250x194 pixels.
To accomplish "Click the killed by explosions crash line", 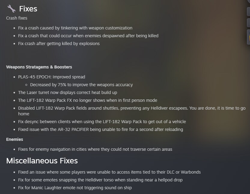I will pos(59,44).
